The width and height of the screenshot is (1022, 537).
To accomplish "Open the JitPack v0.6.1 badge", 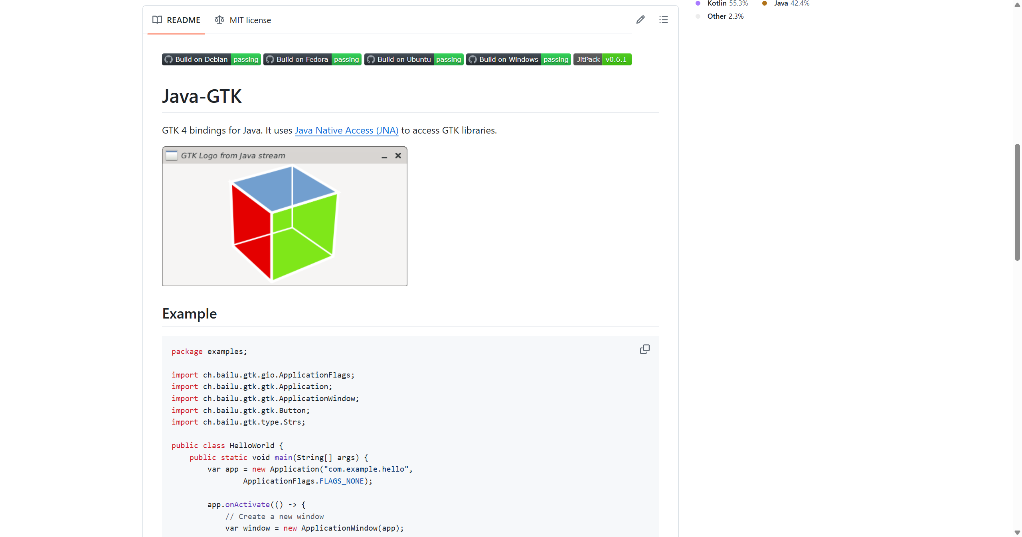I will (602, 59).
